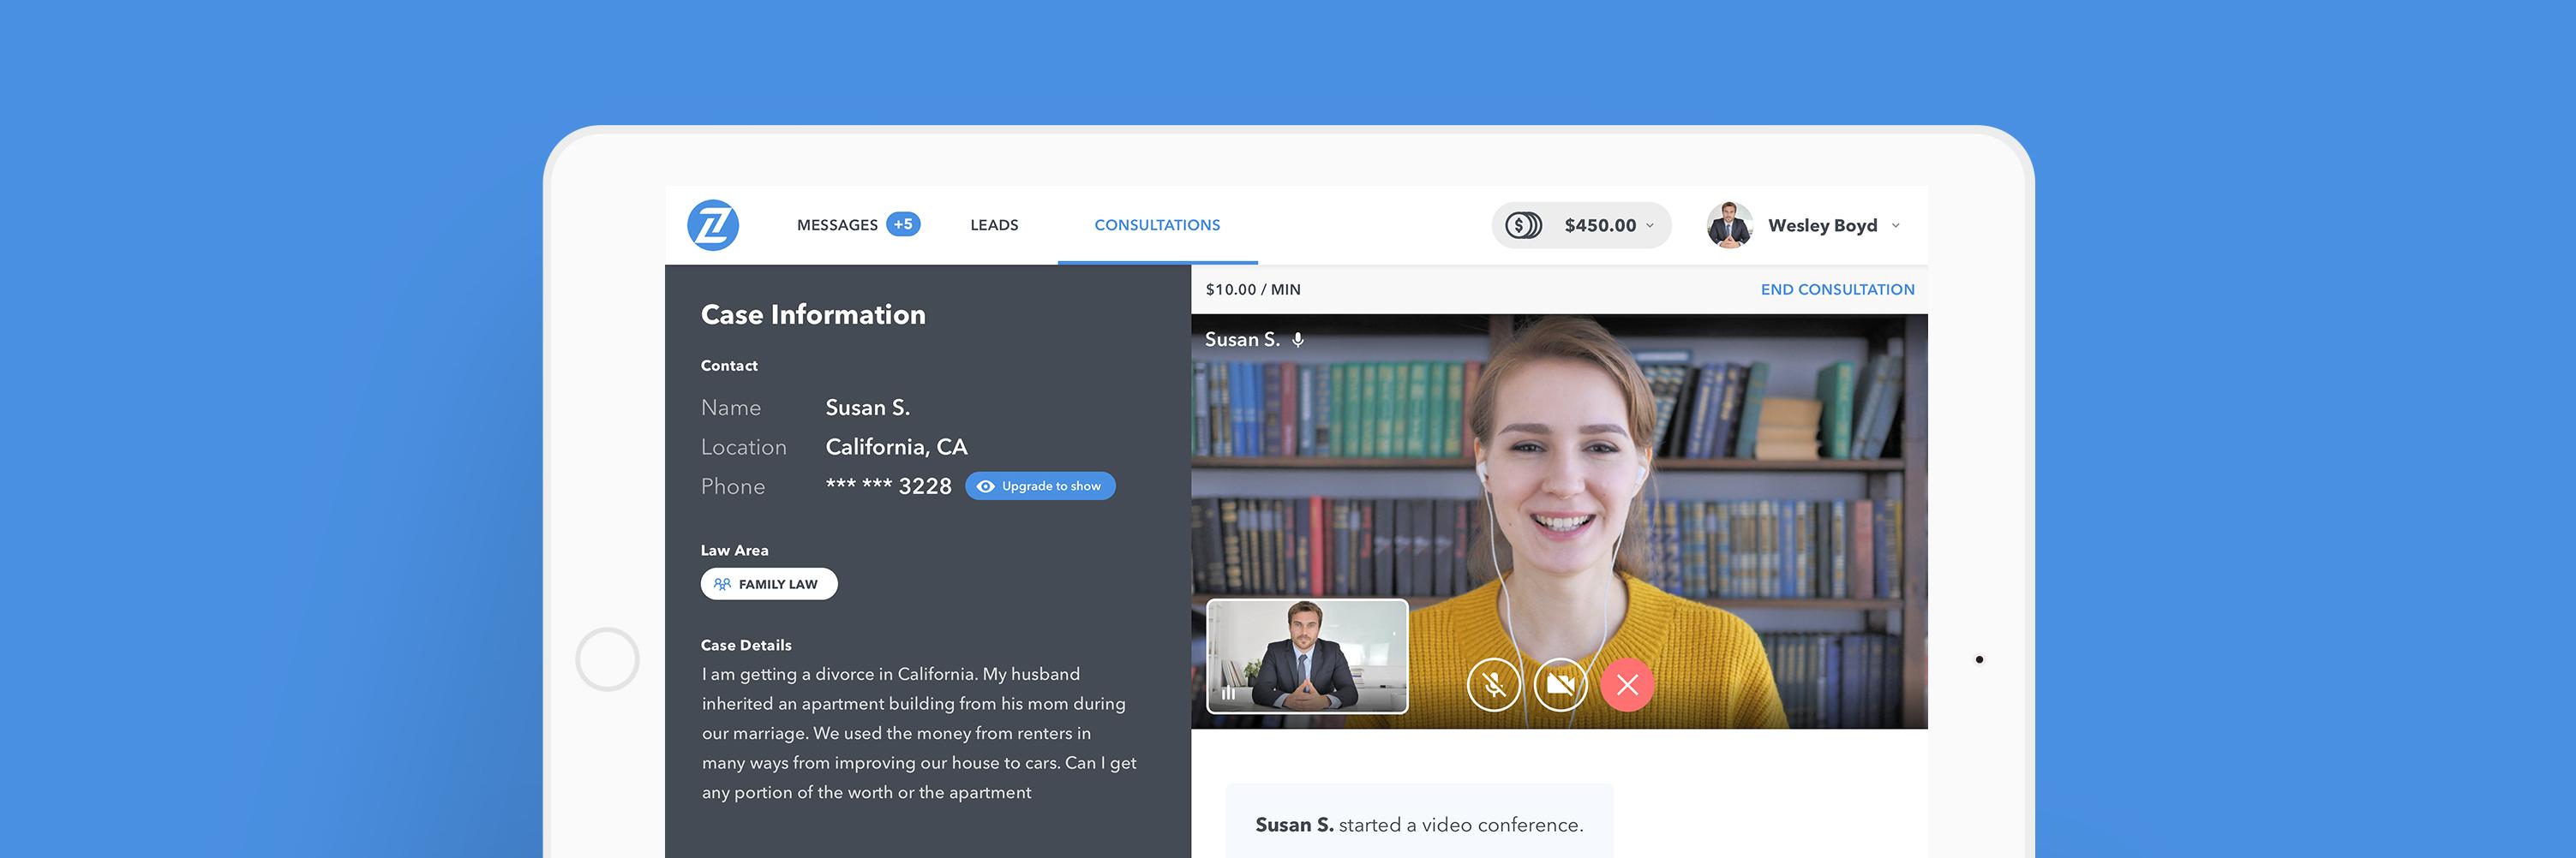Open the Messages tab

point(837,226)
